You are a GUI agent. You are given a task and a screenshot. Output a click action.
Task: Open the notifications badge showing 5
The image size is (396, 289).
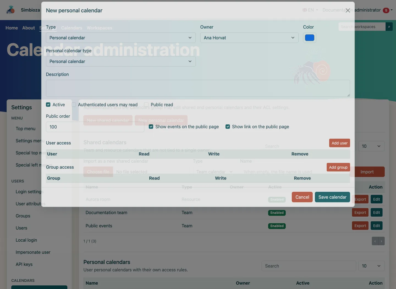coord(386,10)
